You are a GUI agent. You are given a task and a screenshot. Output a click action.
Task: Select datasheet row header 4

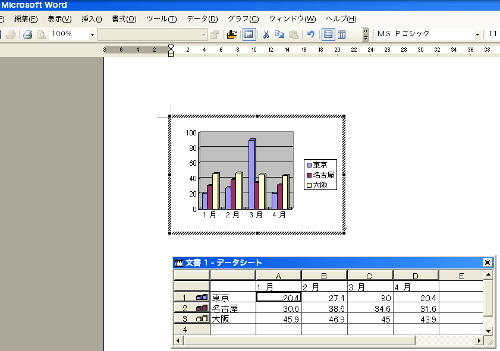click(191, 330)
